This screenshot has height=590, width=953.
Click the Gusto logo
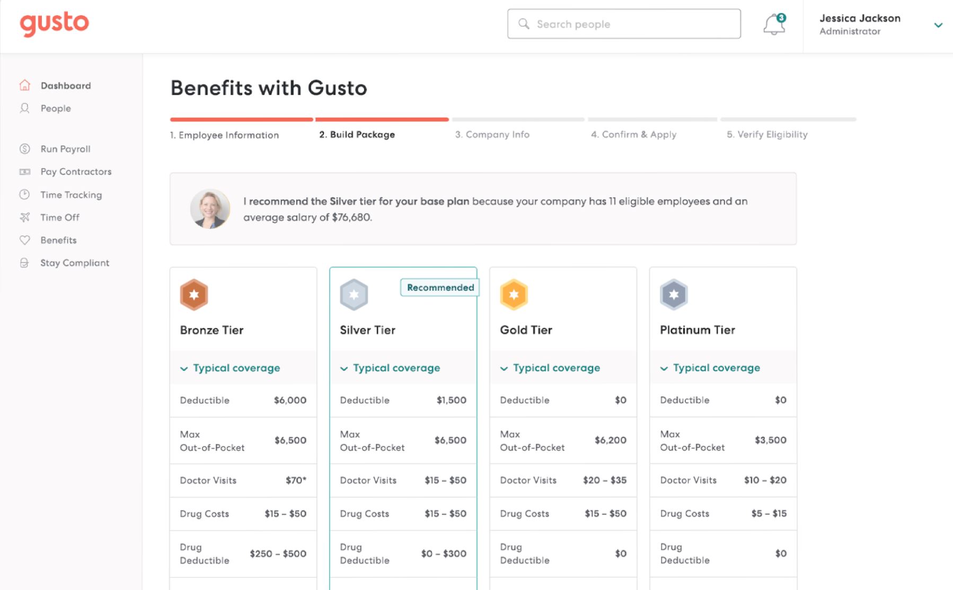tap(54, 23)
